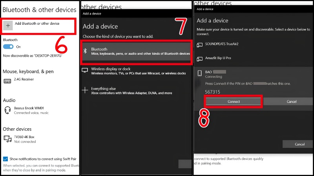Click the Everything else plus icon
Screen dimensions: 314x176
[85, 90]
